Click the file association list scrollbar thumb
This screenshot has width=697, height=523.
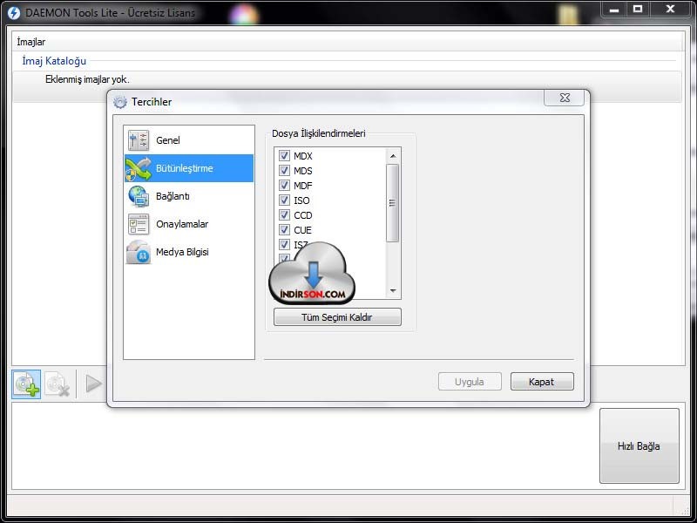pyautogui.click(x=393, y=203)
